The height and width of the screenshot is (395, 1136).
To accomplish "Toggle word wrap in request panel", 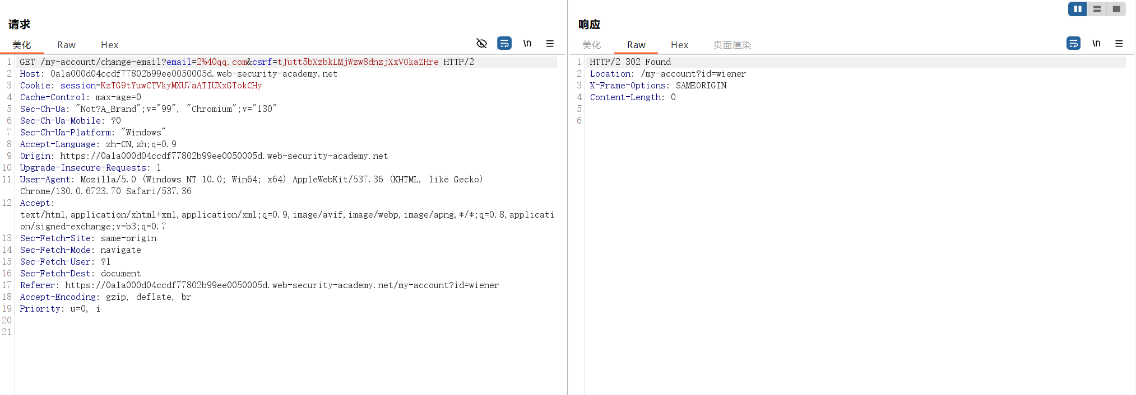I will [504, 43].
